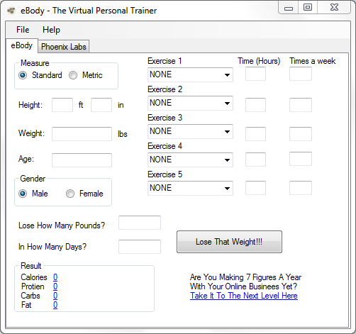Open the Exercise 5 dropdown
Image resolution: width=356 pixels, height=334 pixels.
pos(190,188)
